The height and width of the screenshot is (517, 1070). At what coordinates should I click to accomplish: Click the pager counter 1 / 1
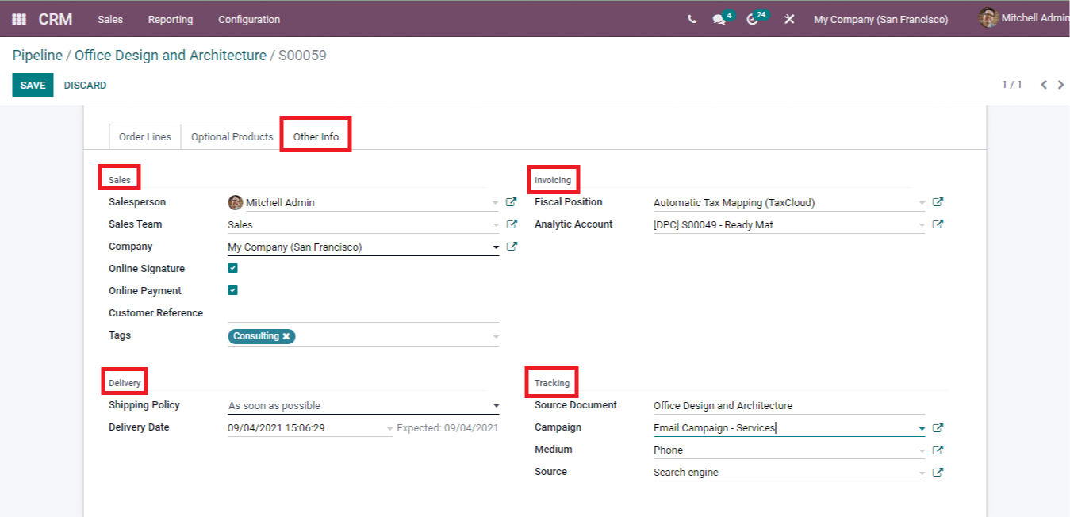[1011, 85]
